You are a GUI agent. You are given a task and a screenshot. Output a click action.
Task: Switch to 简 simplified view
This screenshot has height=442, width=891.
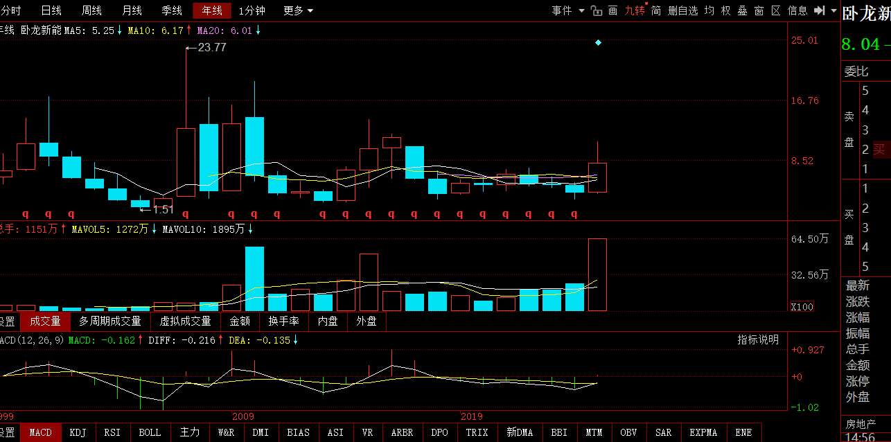coord(655,10)
